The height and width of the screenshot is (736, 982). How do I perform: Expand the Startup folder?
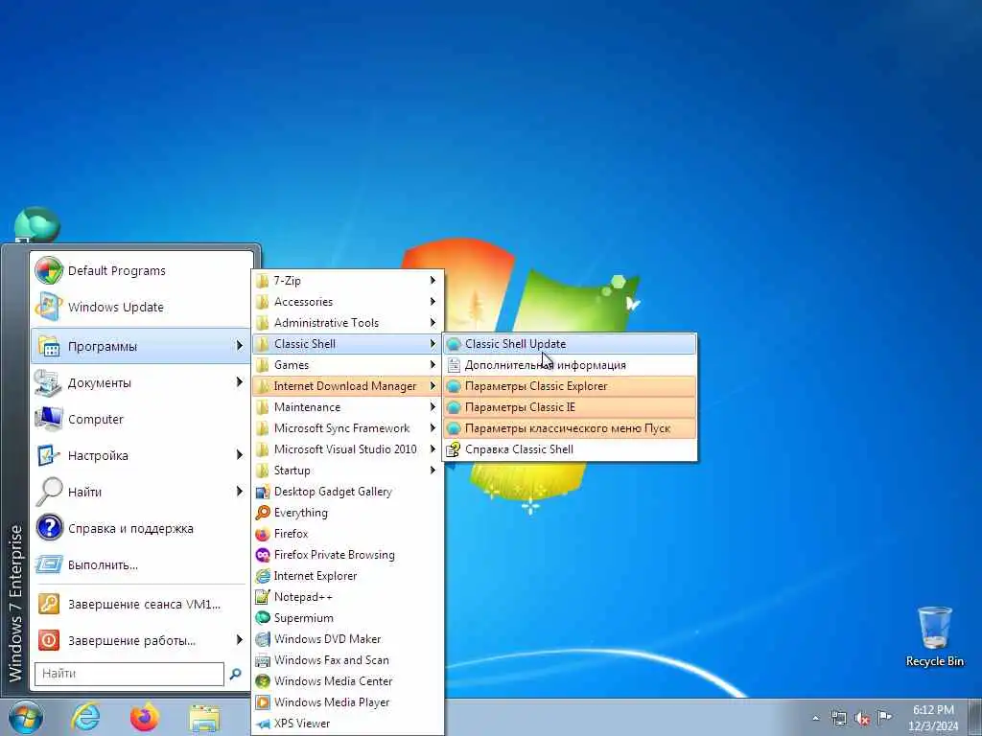click(348, 471)
